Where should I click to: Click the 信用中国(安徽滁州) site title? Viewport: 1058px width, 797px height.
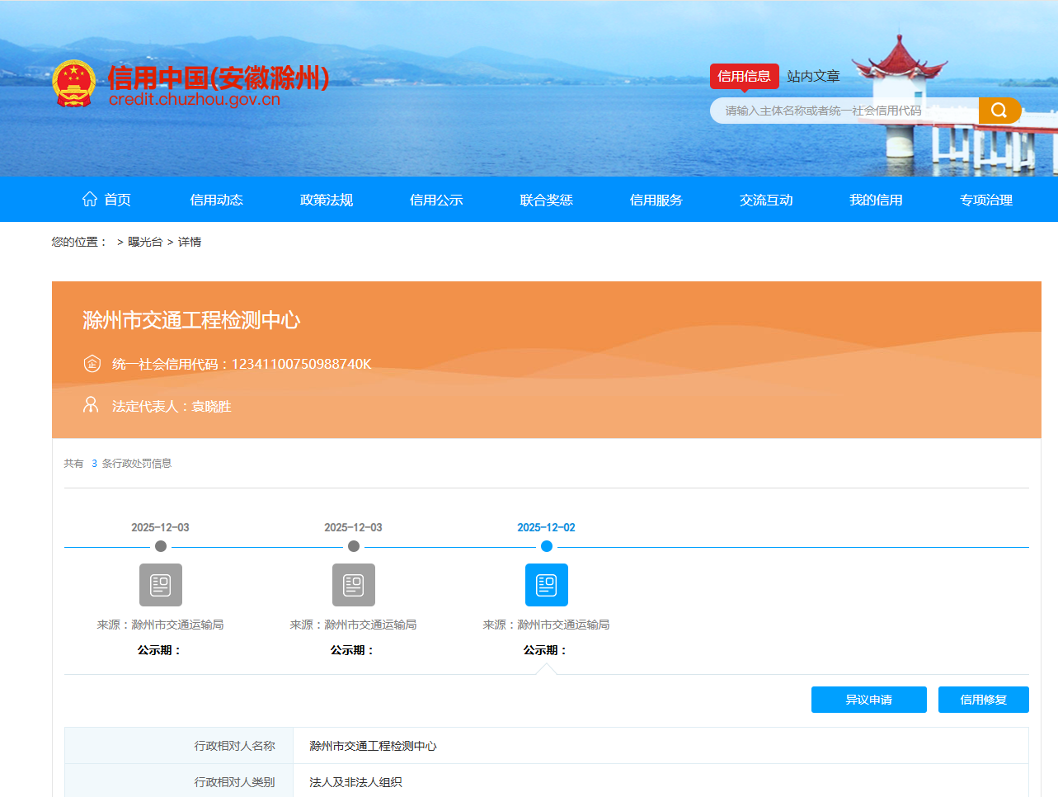(x=219, y=78)
